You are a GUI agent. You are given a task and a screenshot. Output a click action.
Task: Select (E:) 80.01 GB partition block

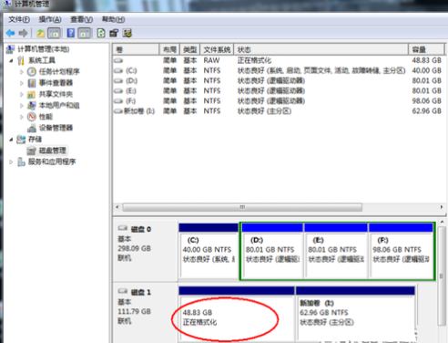[x=336, y=251]
